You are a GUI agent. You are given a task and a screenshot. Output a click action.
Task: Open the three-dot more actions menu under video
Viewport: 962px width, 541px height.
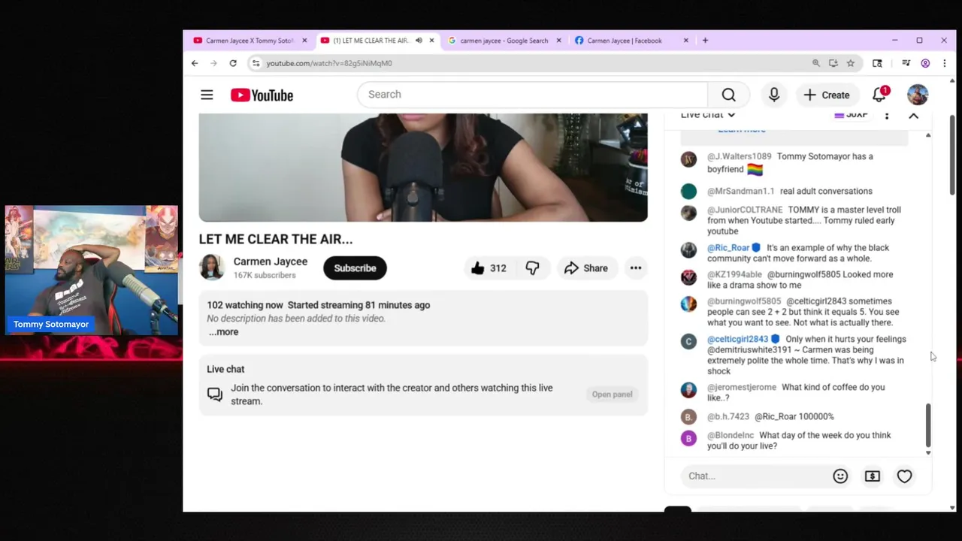point(636,268)
